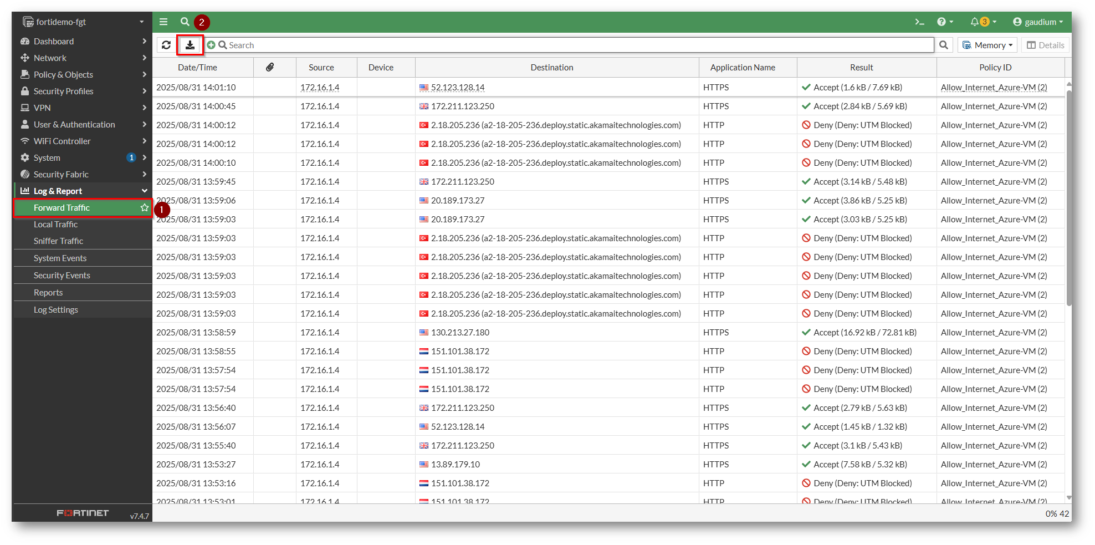Click the search magnifier button beside filter bar
Viewport: 1095px width, 545px height.
pyautogui.click(x=943, y=45)
